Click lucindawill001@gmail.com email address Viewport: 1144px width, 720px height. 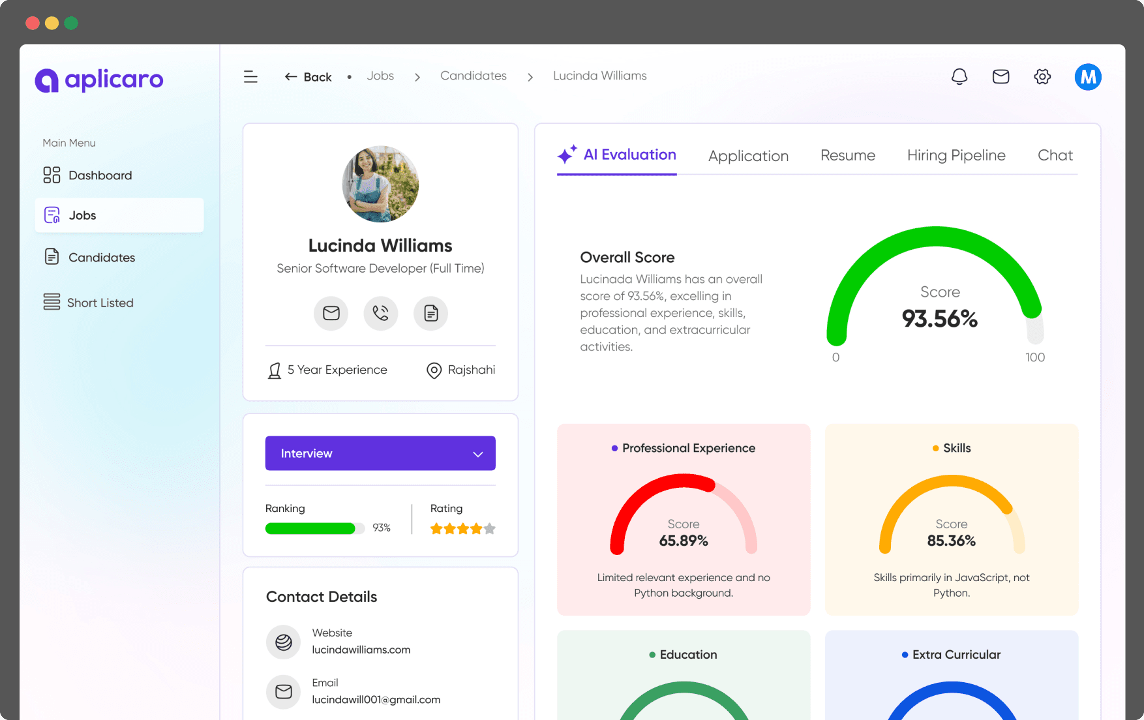coord(376,700)
